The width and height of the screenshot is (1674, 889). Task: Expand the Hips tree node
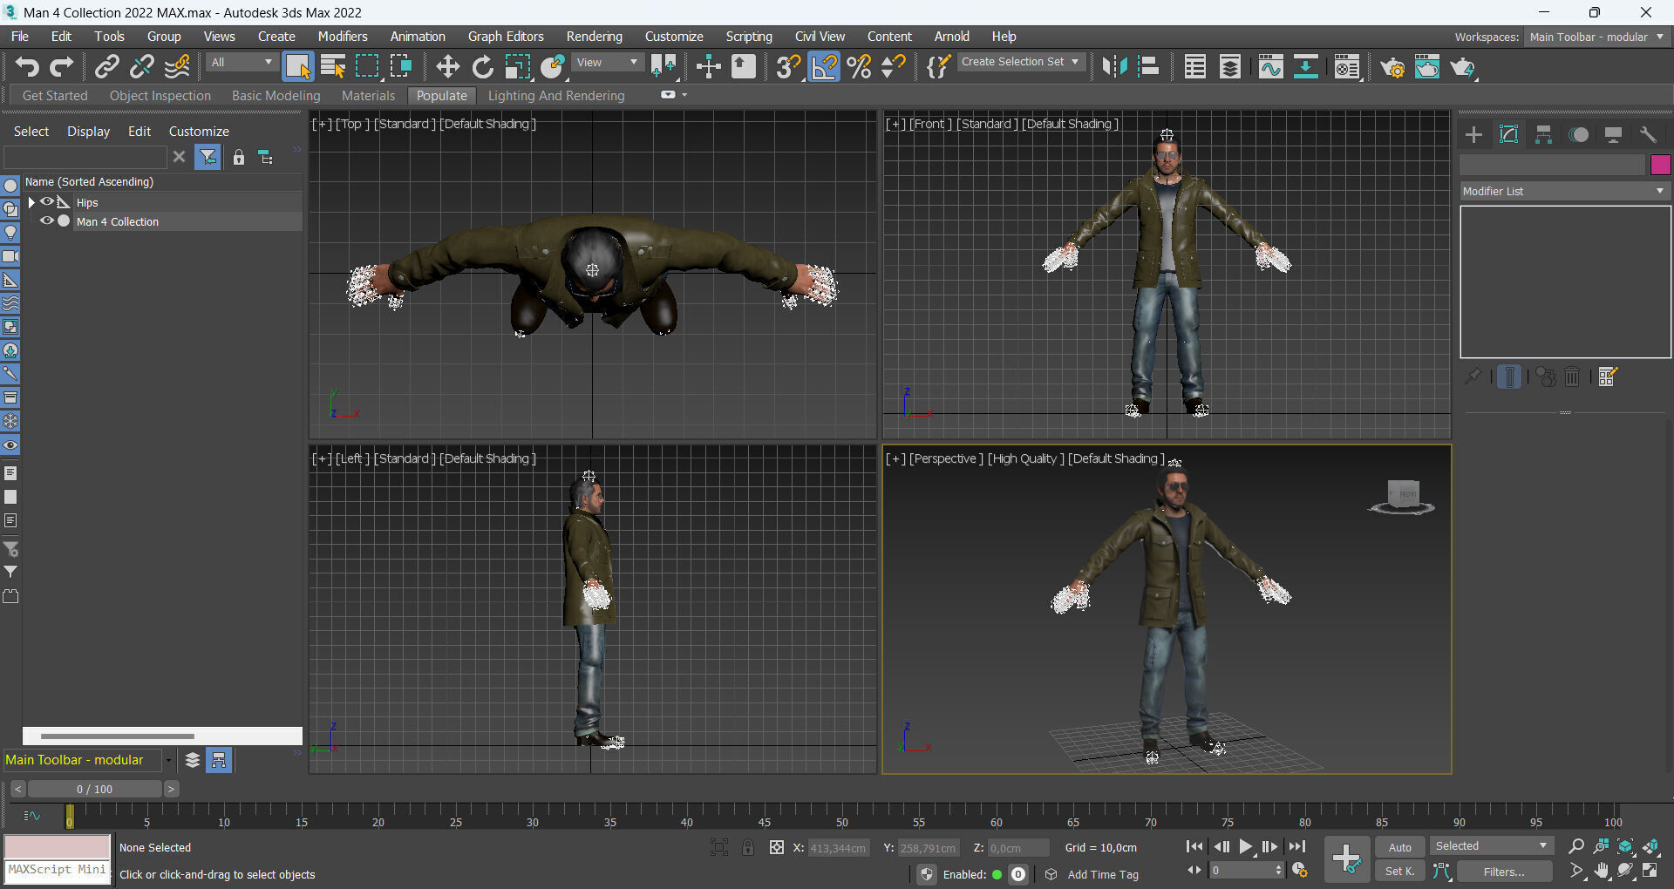click(31, 202)
